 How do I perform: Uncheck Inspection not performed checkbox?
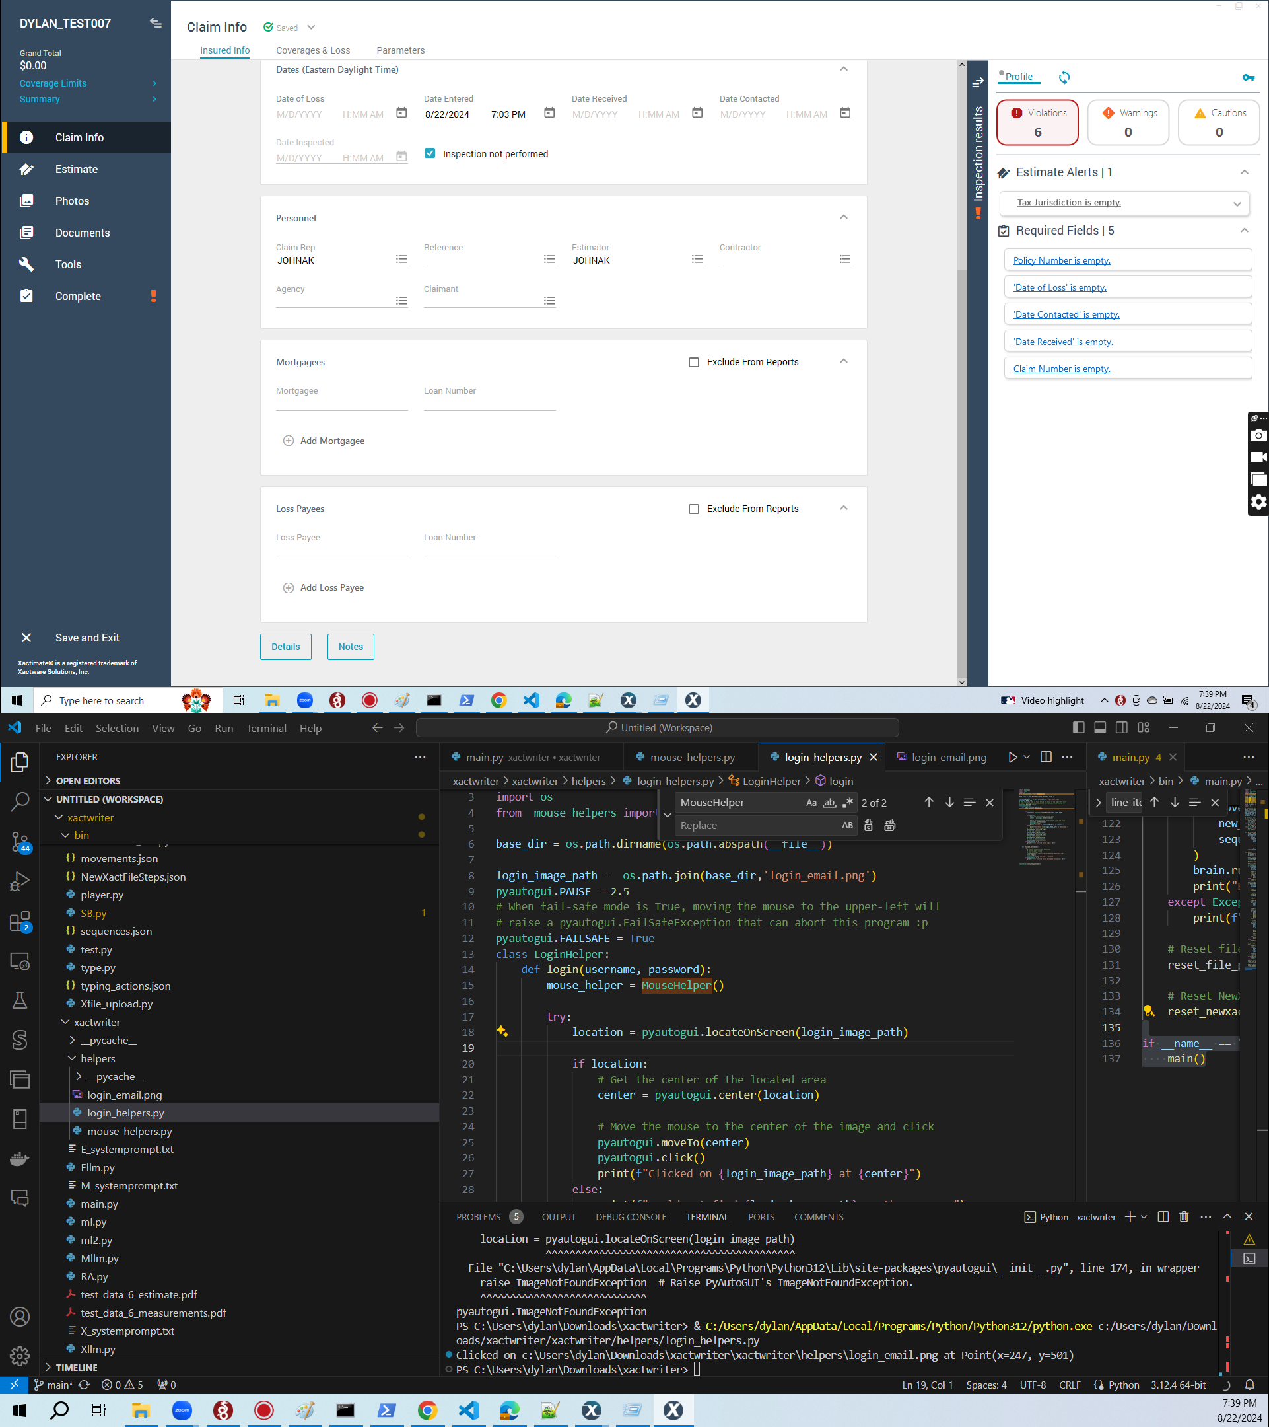pyautogui.click(x=430, y=153)
